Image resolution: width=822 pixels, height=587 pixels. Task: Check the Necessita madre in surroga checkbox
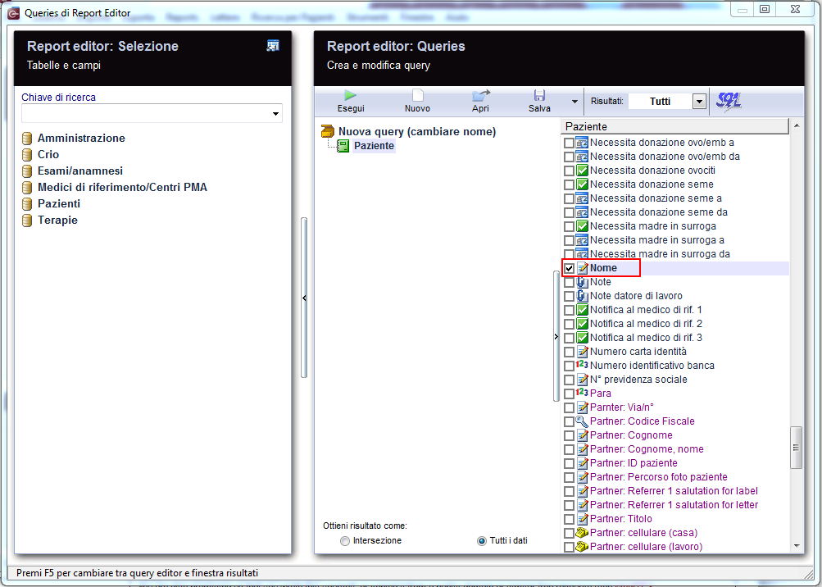tap(569, 226)
